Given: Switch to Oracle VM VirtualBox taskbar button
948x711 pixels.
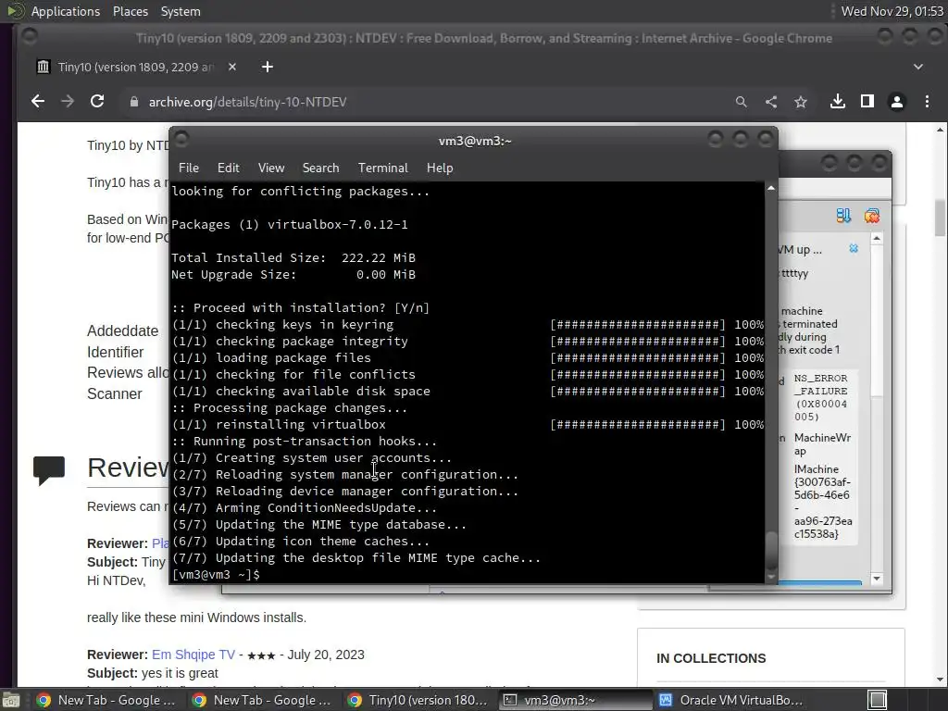Looking at the screenshot, I should (731, 700).
